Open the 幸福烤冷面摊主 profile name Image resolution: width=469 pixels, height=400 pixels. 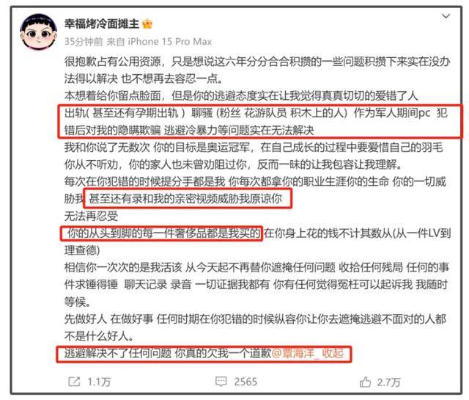[102, 23]
